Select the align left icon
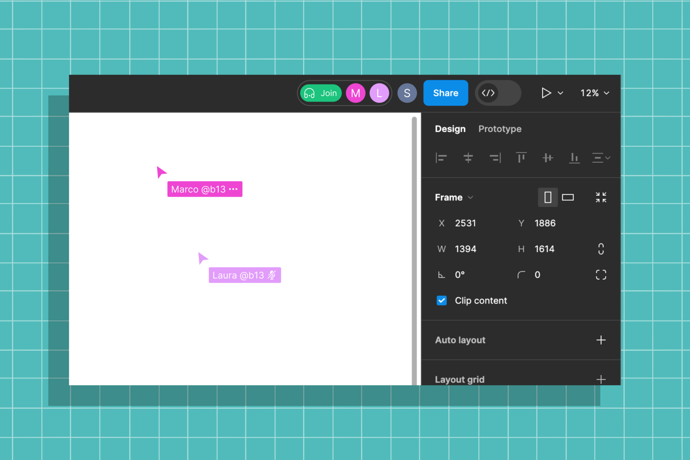 [441, 158]
